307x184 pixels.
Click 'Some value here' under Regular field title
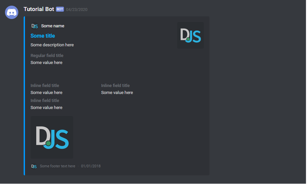click(x=46, y=63)
